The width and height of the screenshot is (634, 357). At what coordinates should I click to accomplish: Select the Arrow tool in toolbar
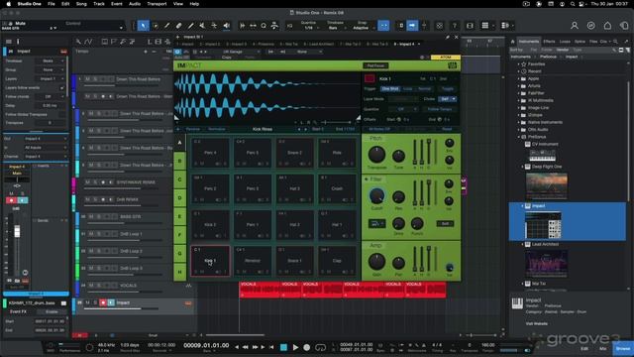pos(143,26)
